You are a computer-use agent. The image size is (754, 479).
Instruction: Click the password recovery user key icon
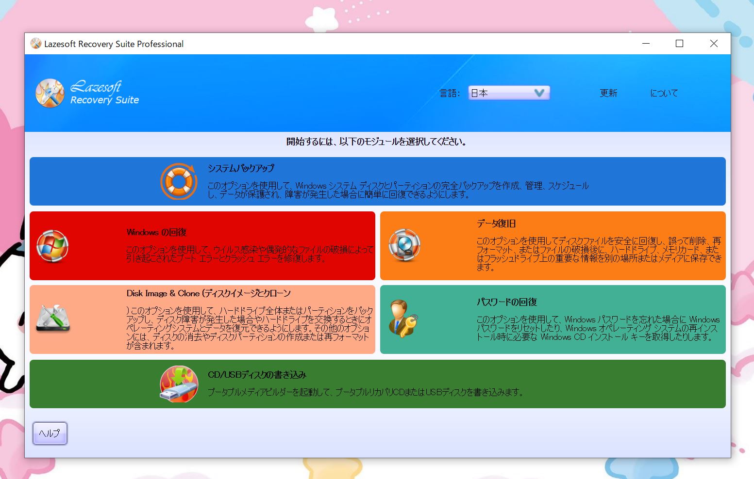pos(403,319)
